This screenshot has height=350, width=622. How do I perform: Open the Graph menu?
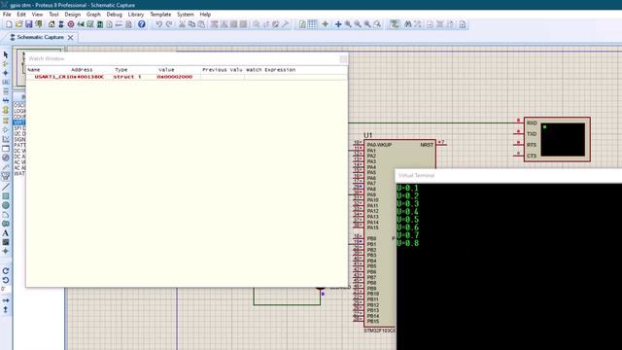click(93, 15)
